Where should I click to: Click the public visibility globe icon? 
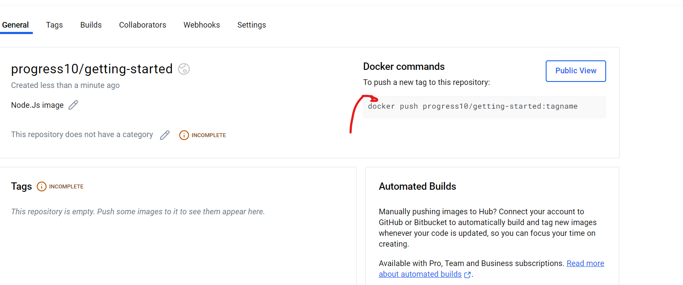pos(184,69)
